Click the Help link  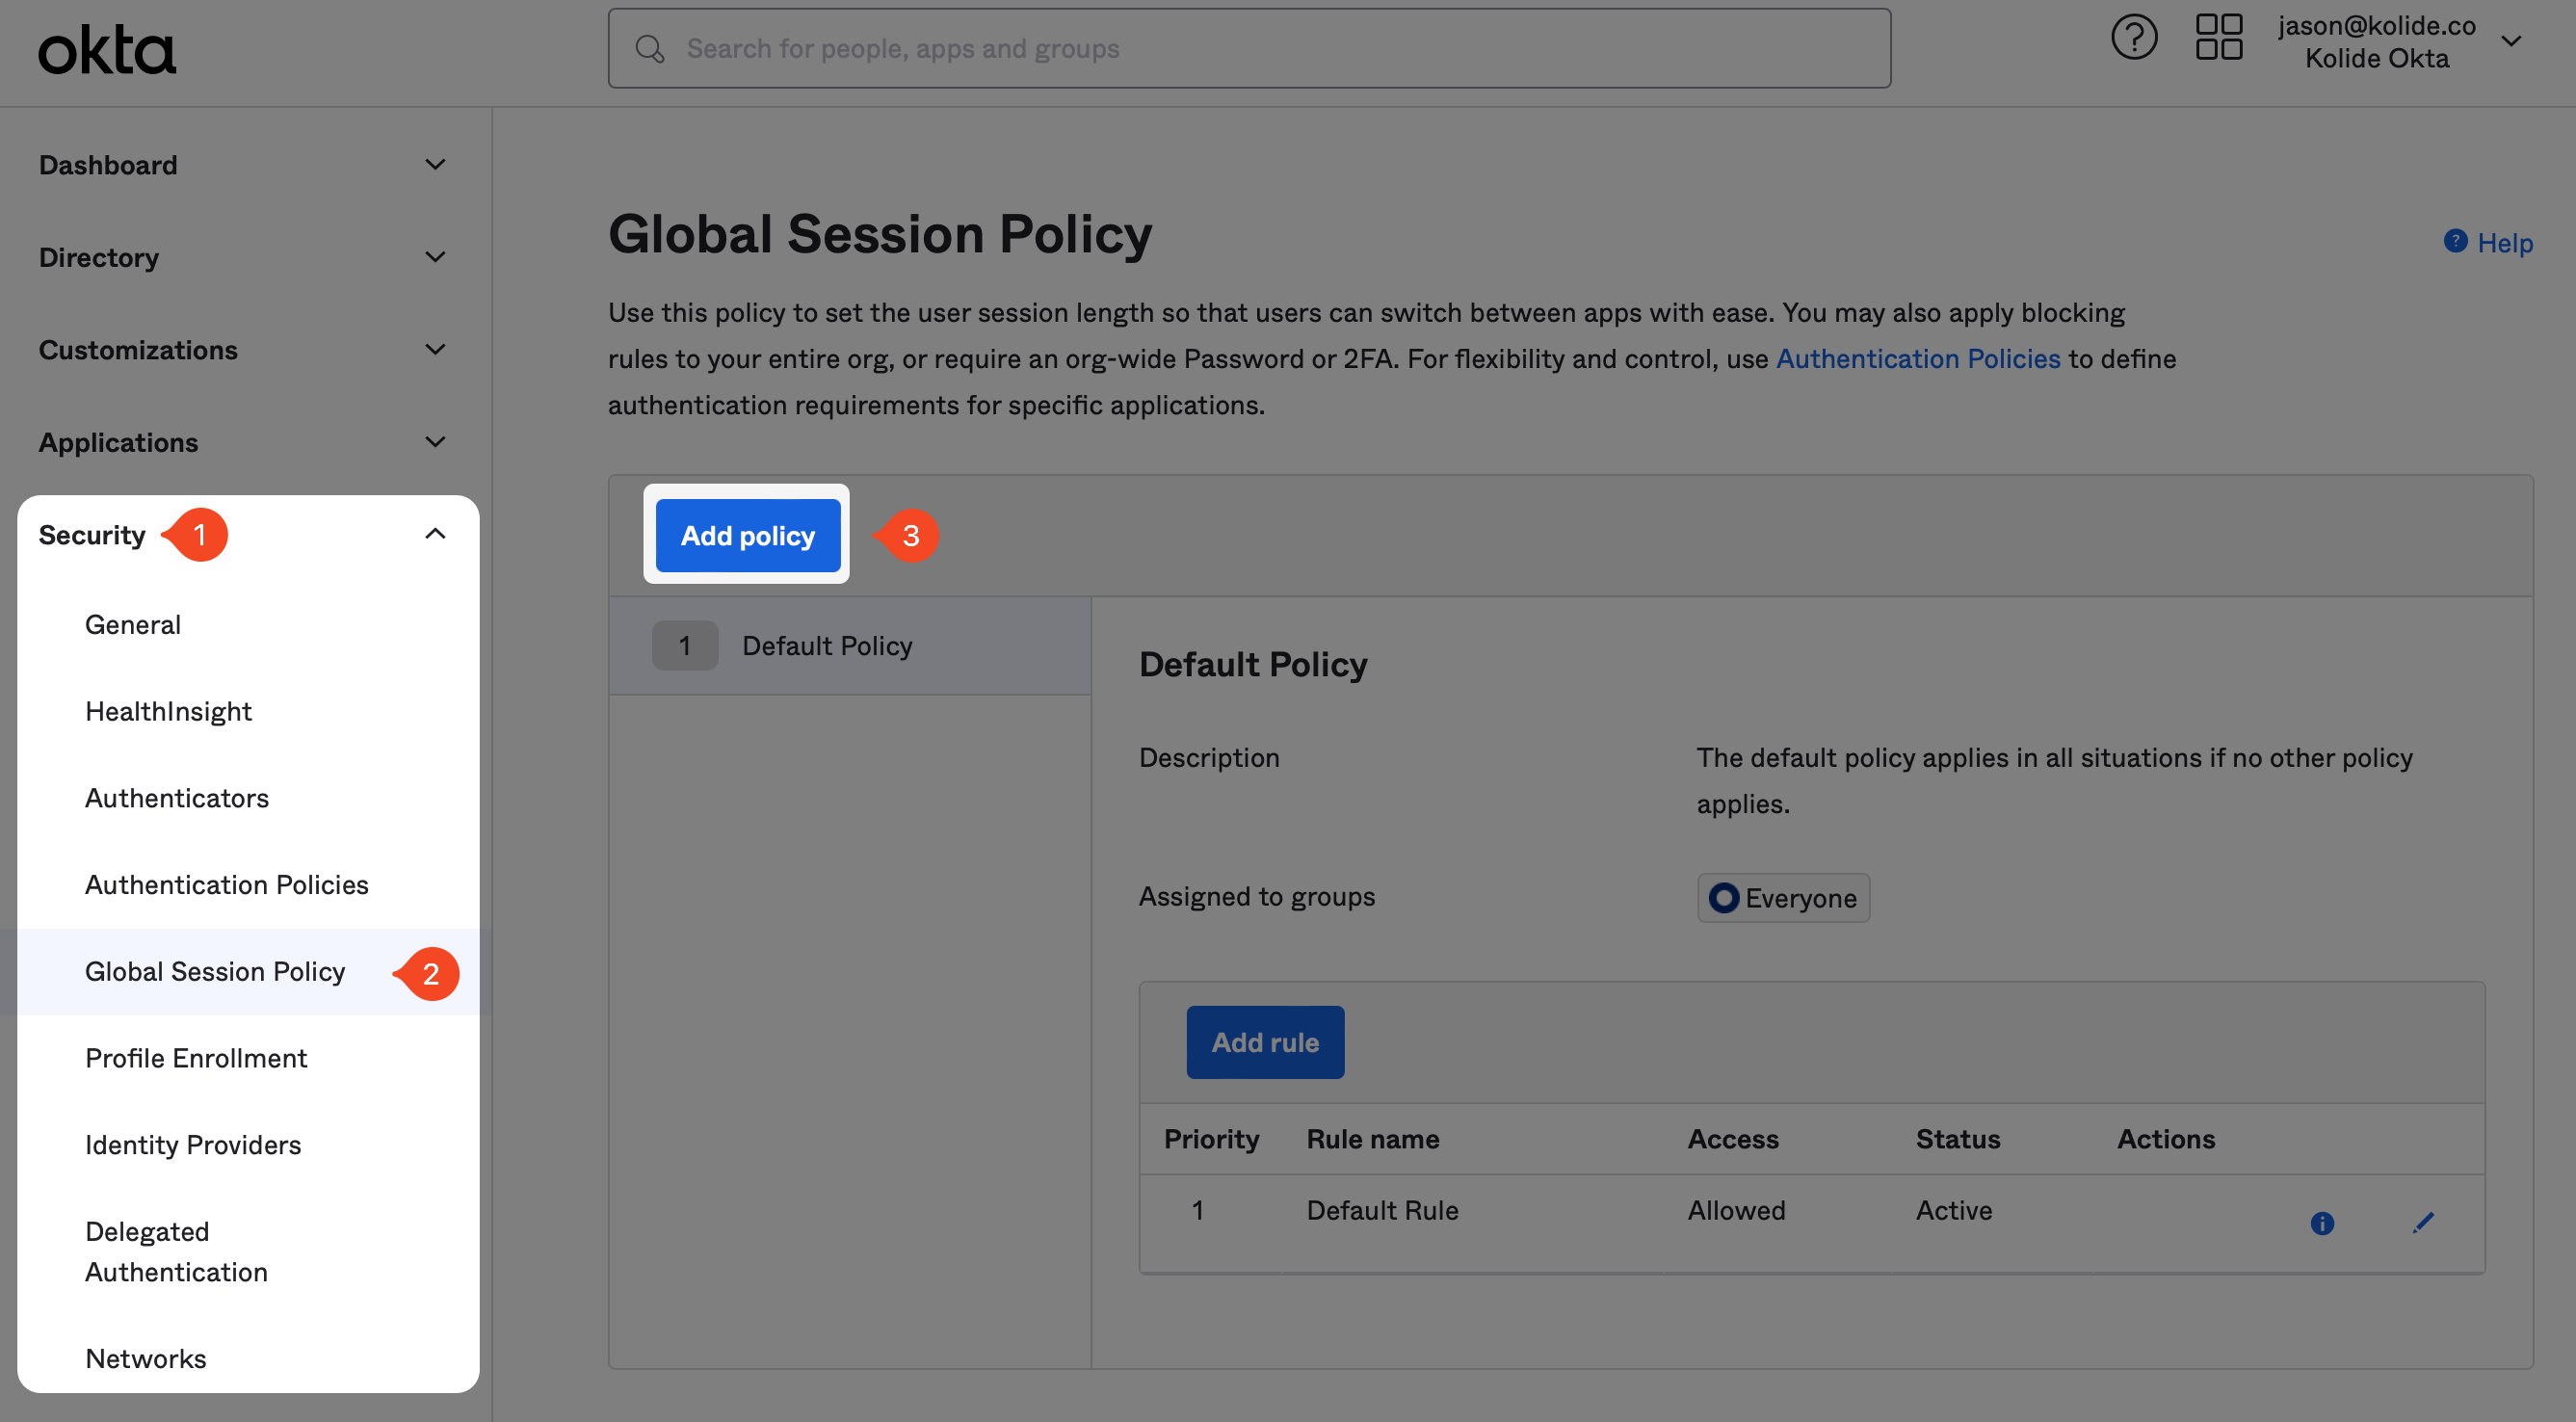click(x=2505, y=242)
